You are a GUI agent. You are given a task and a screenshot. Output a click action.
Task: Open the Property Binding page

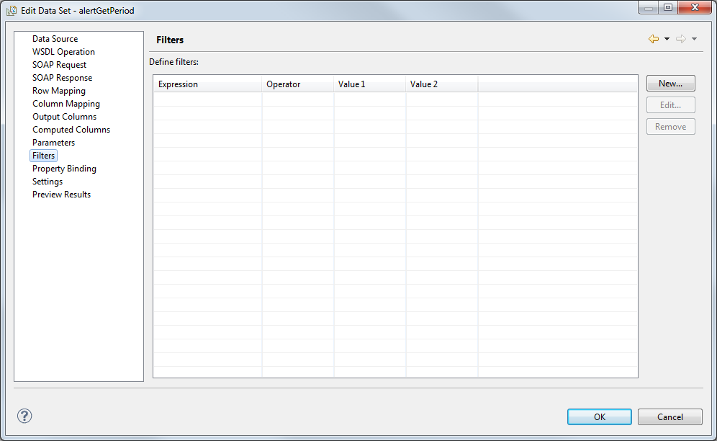(64, 169)
